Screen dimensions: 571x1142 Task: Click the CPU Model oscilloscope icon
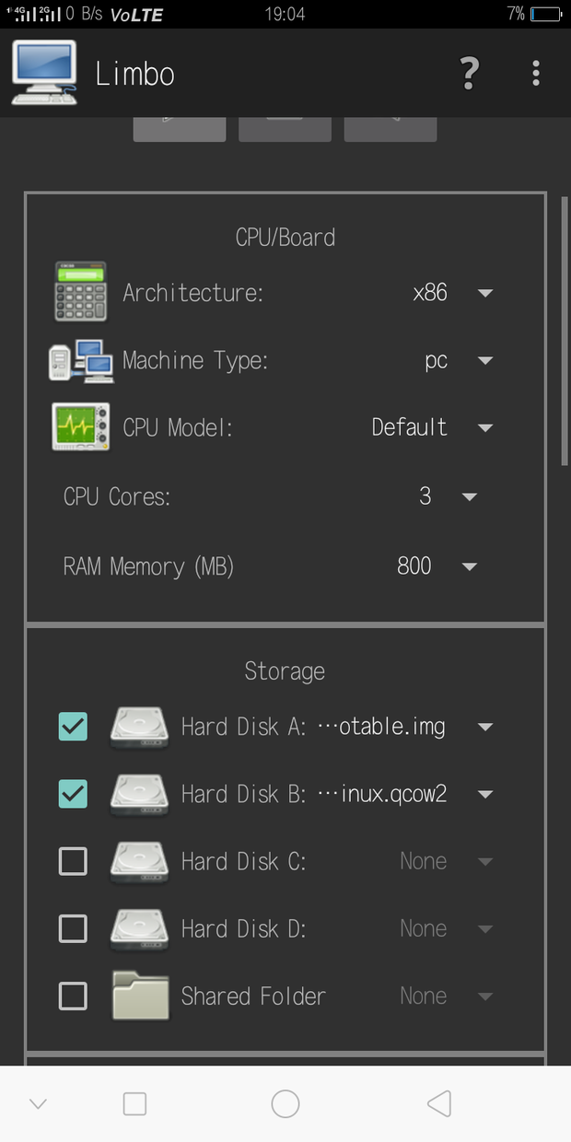pos(81,427)
